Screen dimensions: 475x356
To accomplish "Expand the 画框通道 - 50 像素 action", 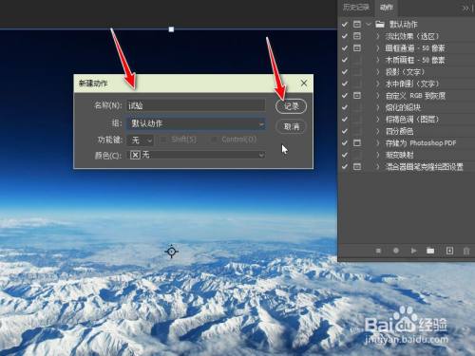I will [x=377, y=47].
